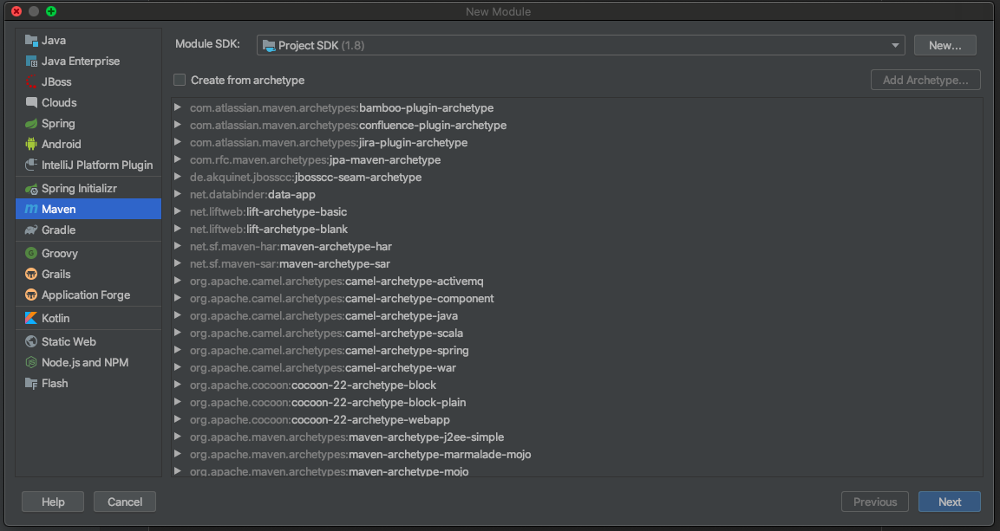Select camel-archetype-spring row
The image size is (1000, 531).
[577, 350]
